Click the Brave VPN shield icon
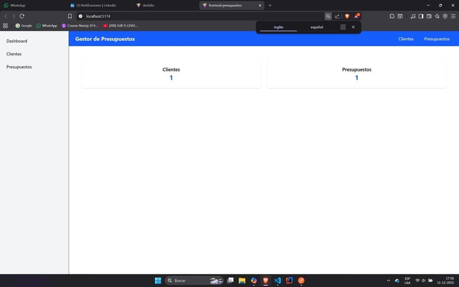459x287 pixels. [445, 16]
